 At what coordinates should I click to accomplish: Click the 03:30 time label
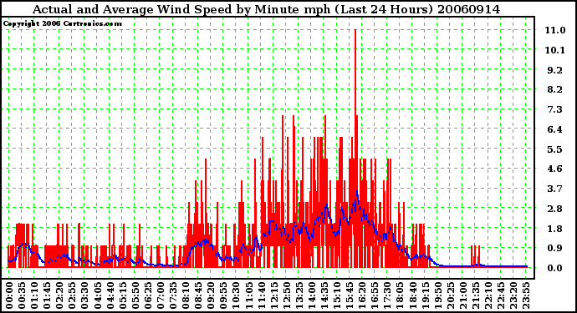pyautogui.click(x=85, y=295)
